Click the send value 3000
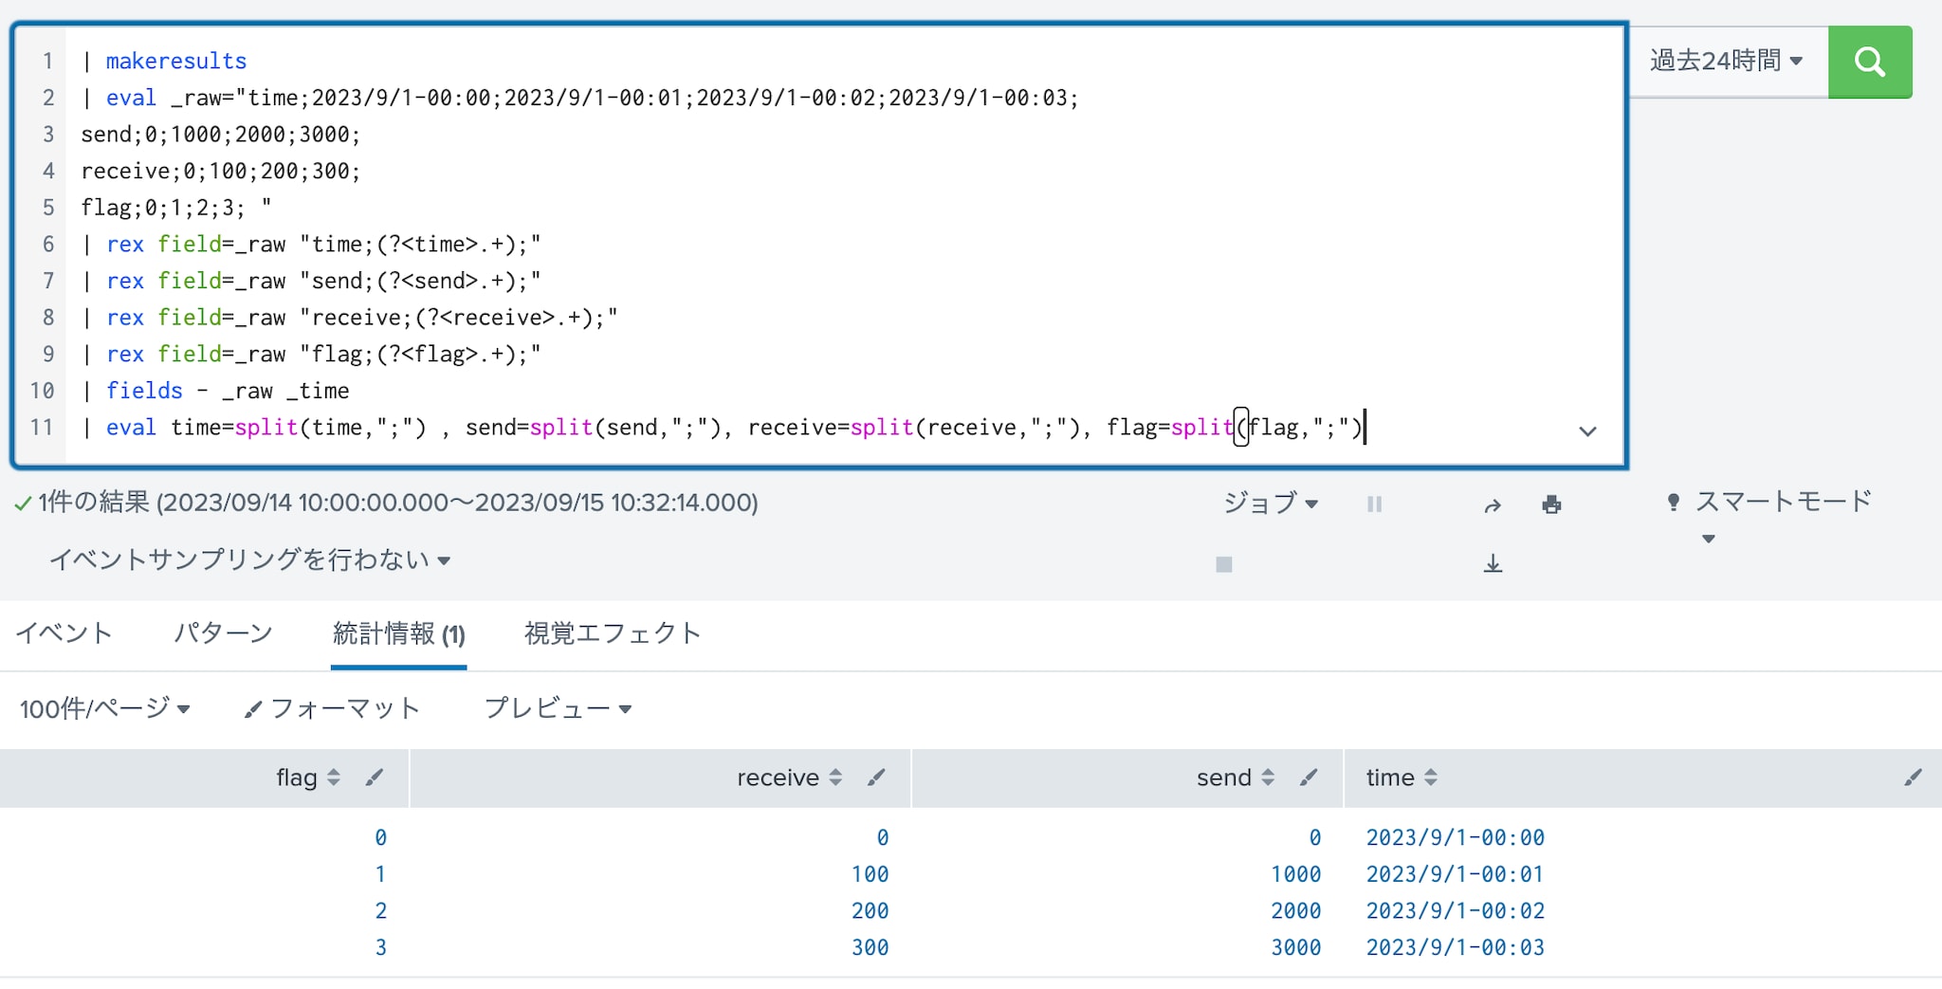1942x989 pixels. [1295, 947]
